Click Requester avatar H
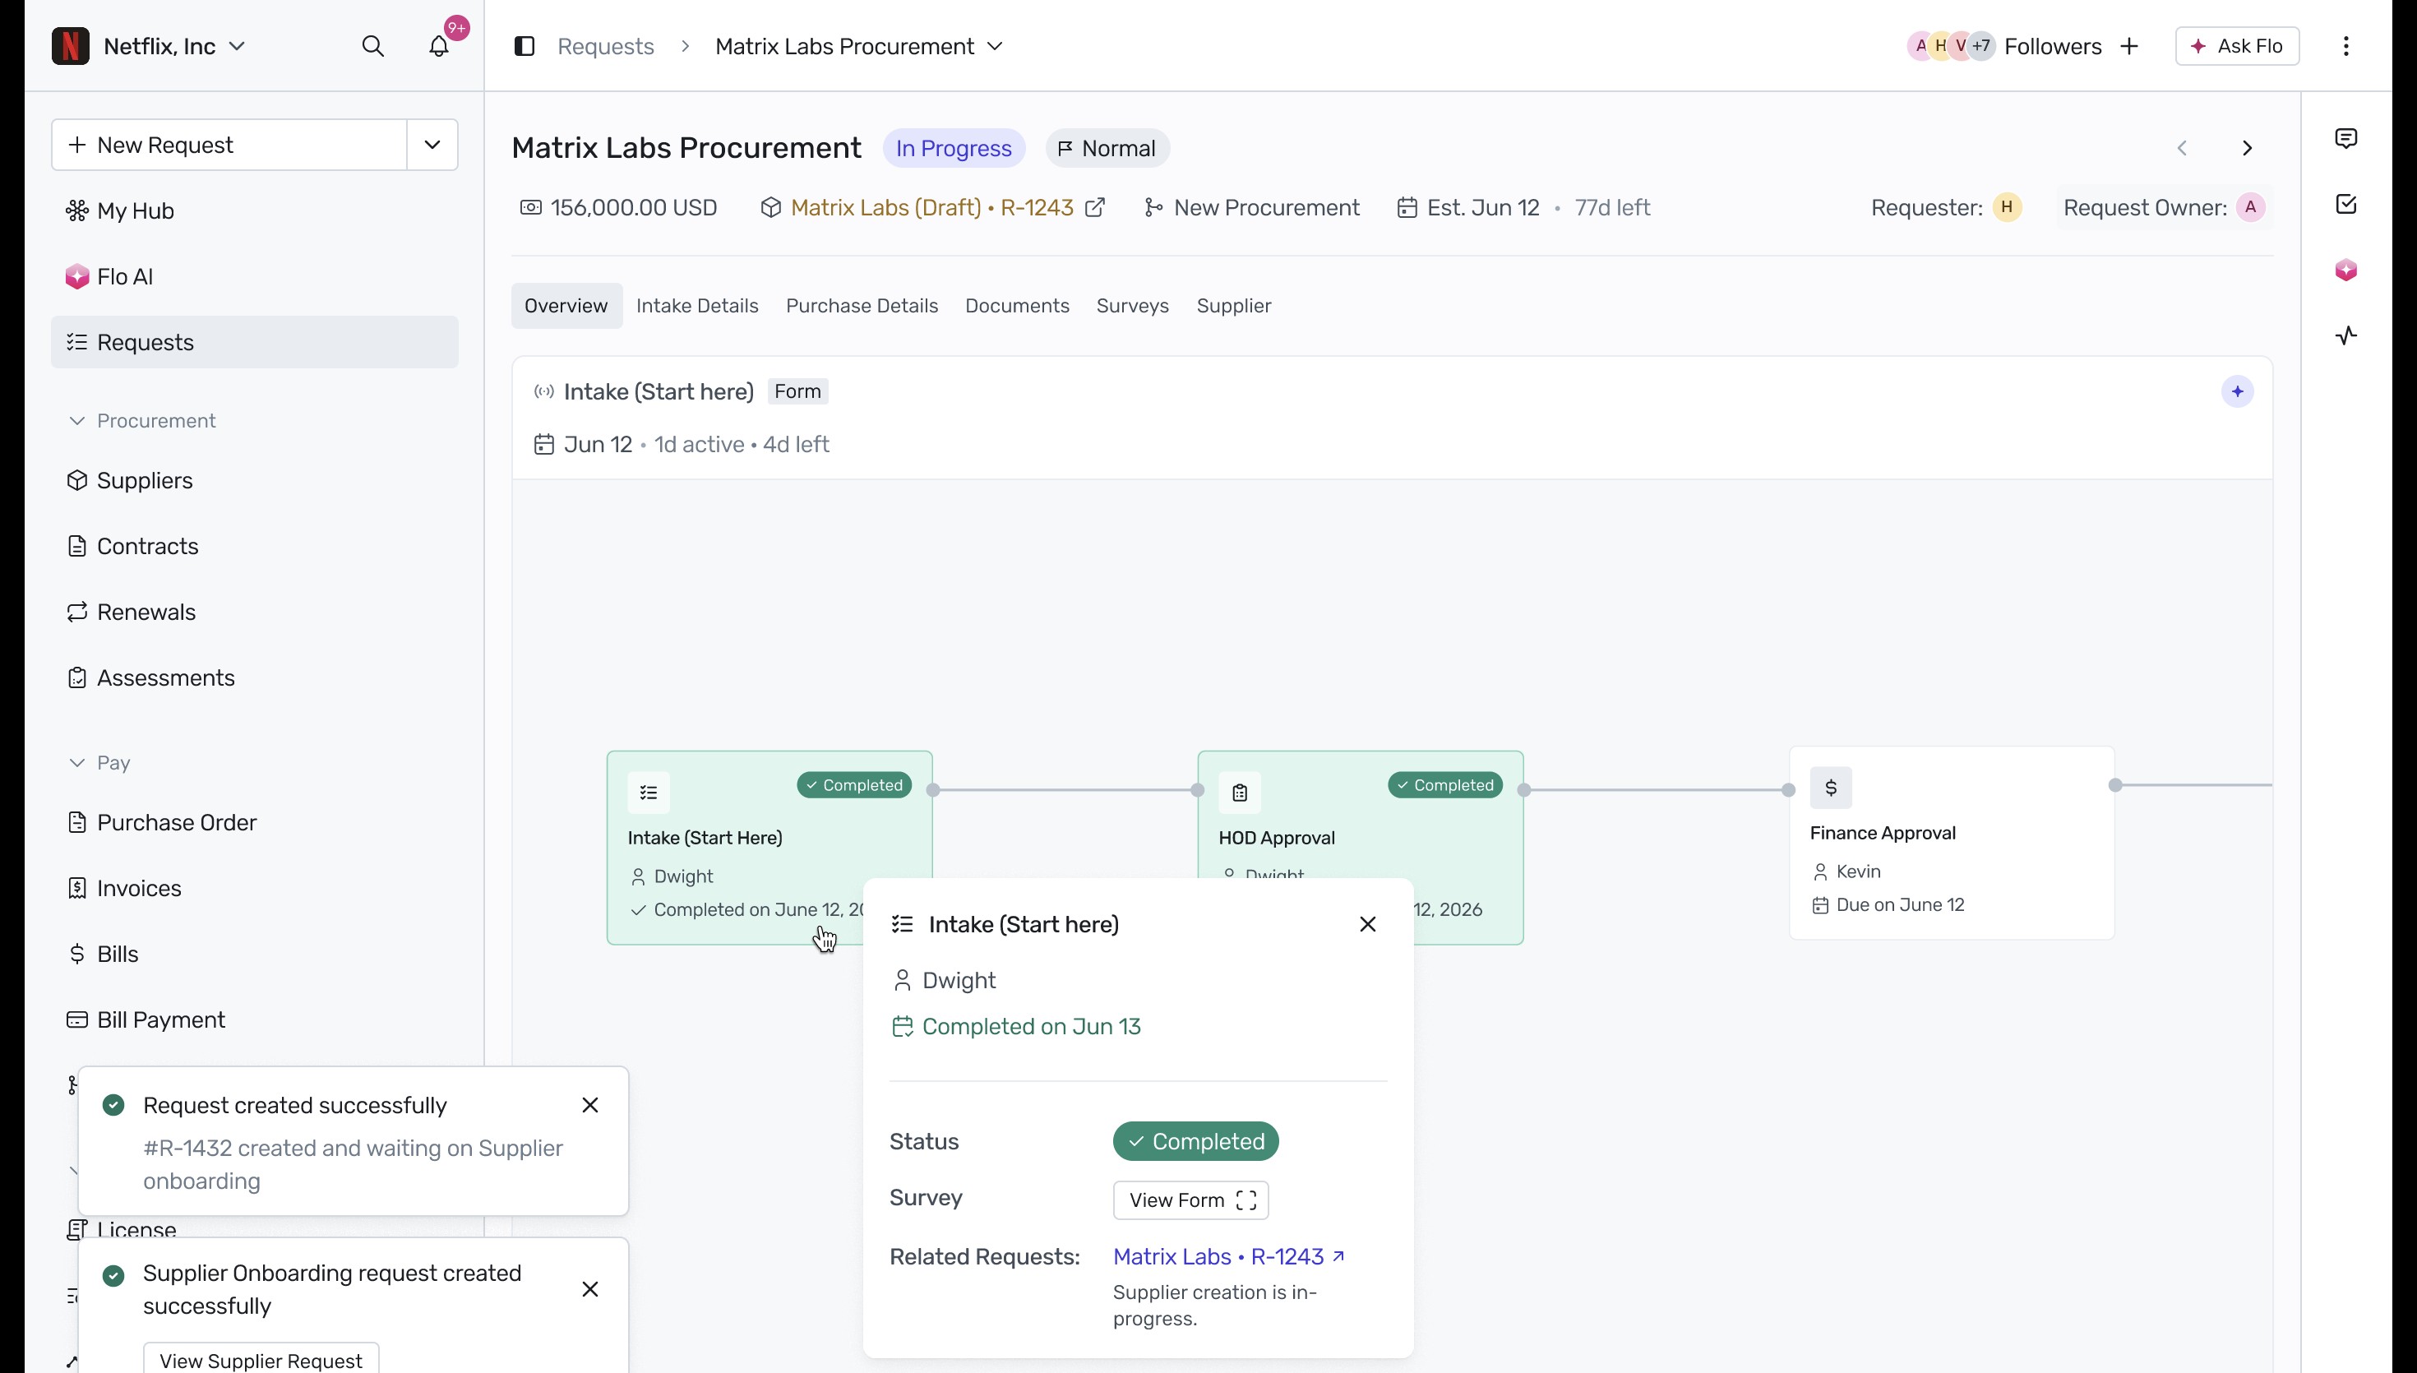2417x1373 pixels. (2007, 207)
